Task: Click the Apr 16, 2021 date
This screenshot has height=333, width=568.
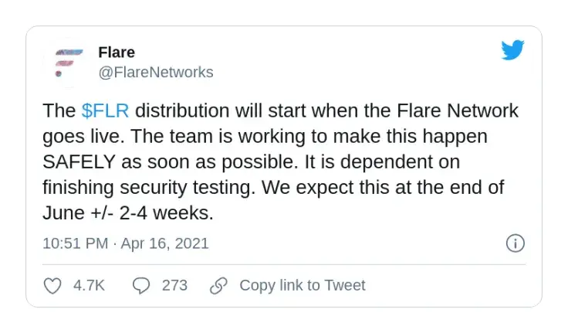Action: (x=165, y=243)
